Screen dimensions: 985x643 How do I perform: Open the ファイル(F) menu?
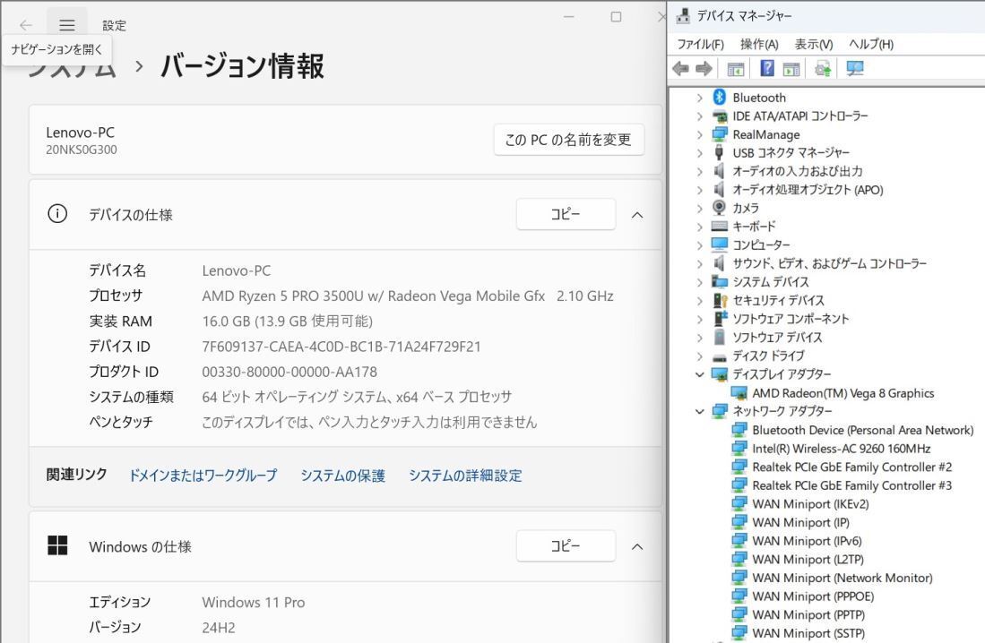pyautogui.click(x=700, y=44)
